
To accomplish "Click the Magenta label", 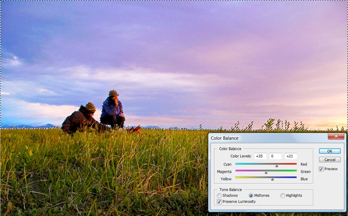I will [224, 171].
